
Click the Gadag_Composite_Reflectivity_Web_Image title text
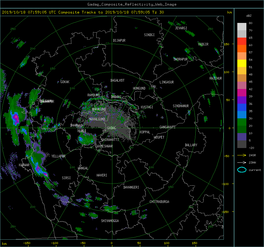[x=132, y=4]
